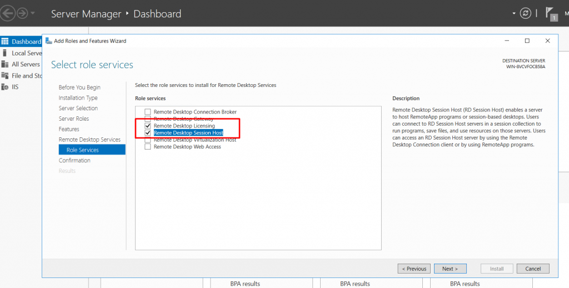
Task: Click the grayed Install button
Action: [497, 269]
